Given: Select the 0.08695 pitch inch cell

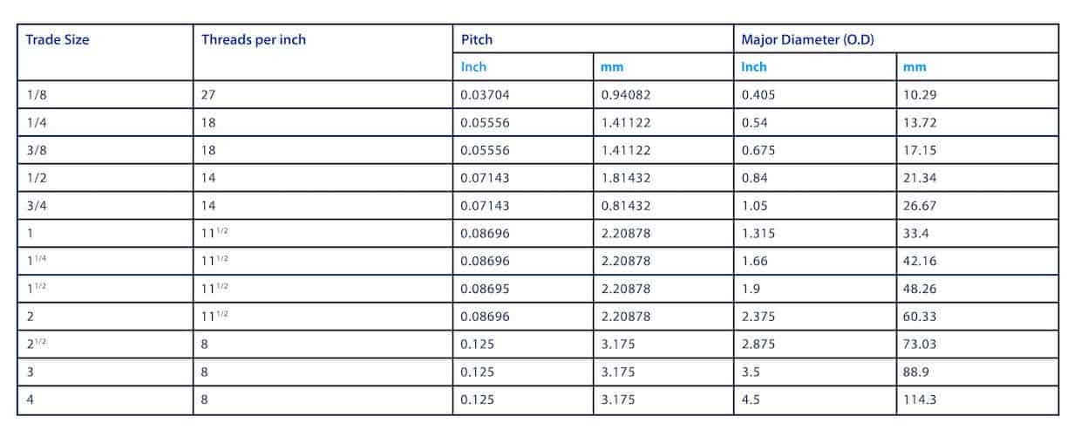Looking at the screenshot, I should click(523, 288).
